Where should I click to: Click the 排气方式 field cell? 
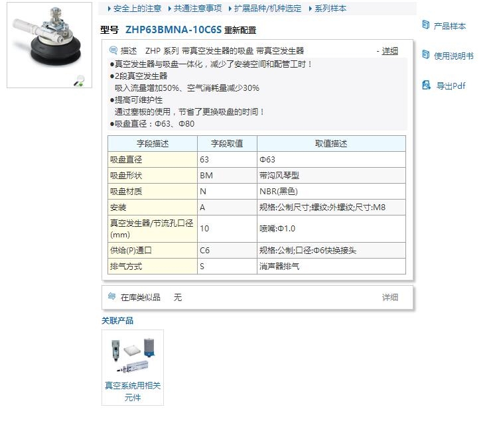coord(153,267)
